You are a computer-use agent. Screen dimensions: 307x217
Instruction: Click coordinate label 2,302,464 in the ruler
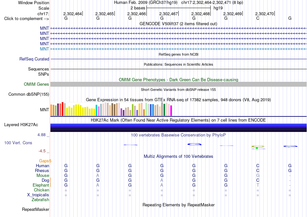pos(72,14)
